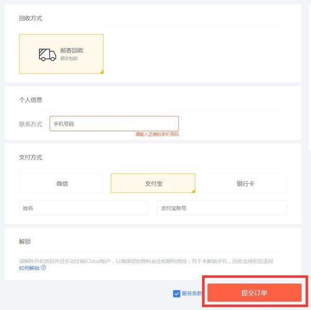311x310 pixels.
Task: Select 支付宝 as payment method
Action: coord(153,183)
